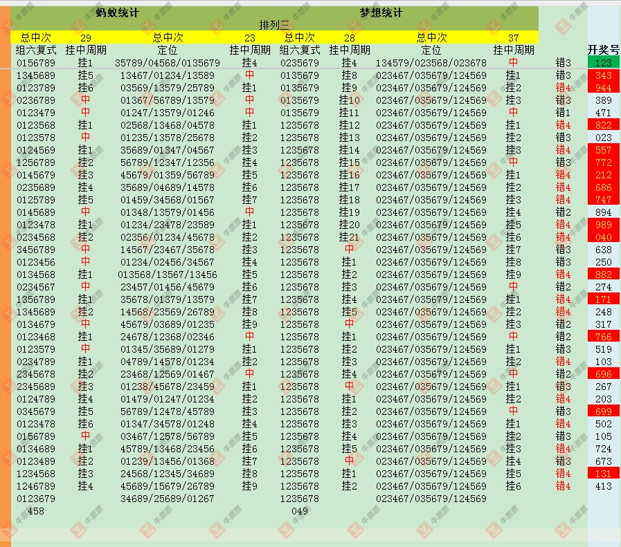Click cell '56789/12347/12356'

click(167, 163)
